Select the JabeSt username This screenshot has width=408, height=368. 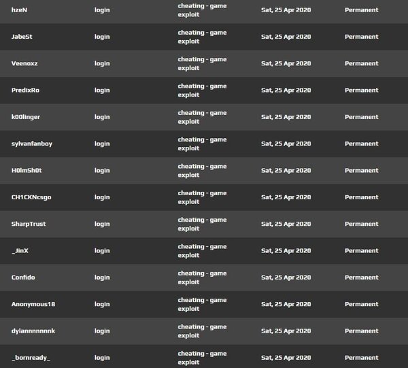click(22, 37)
